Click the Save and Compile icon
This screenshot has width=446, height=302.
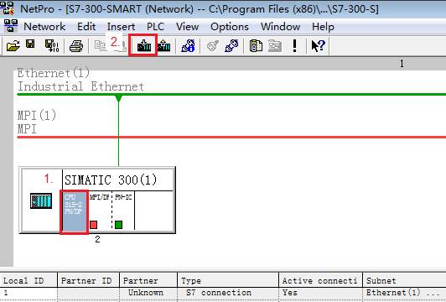[52, 45]
